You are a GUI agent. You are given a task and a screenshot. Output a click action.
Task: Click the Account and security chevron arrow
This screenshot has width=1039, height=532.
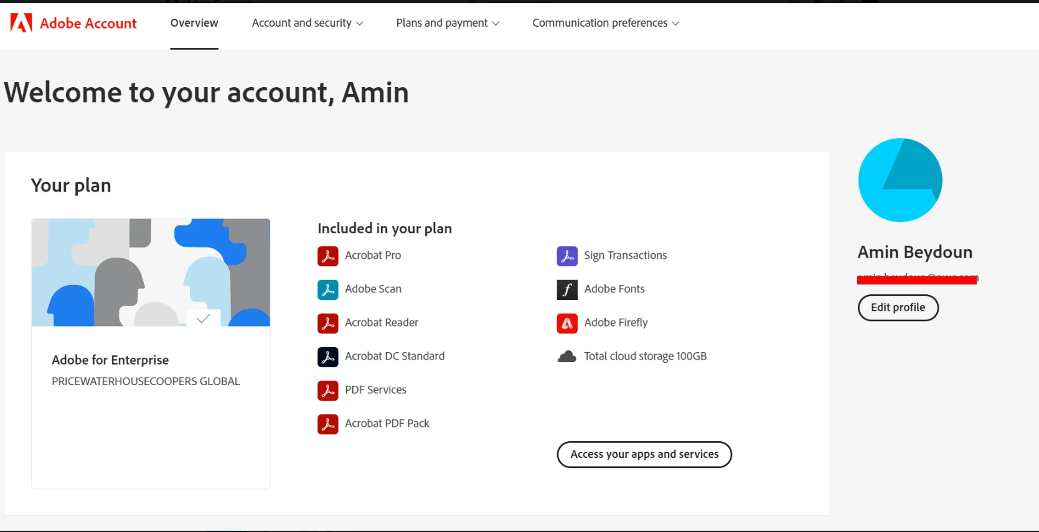(x=359, y=24)
